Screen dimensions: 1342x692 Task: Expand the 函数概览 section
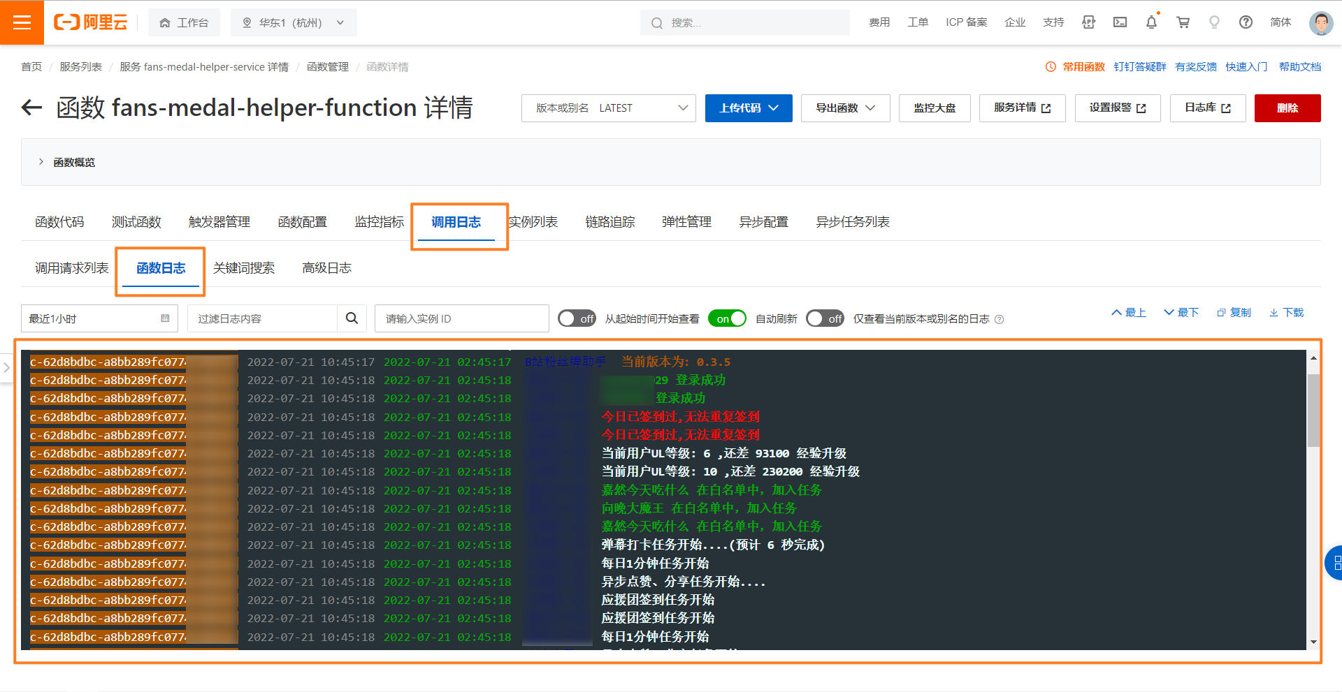click(x=42, y=162)
